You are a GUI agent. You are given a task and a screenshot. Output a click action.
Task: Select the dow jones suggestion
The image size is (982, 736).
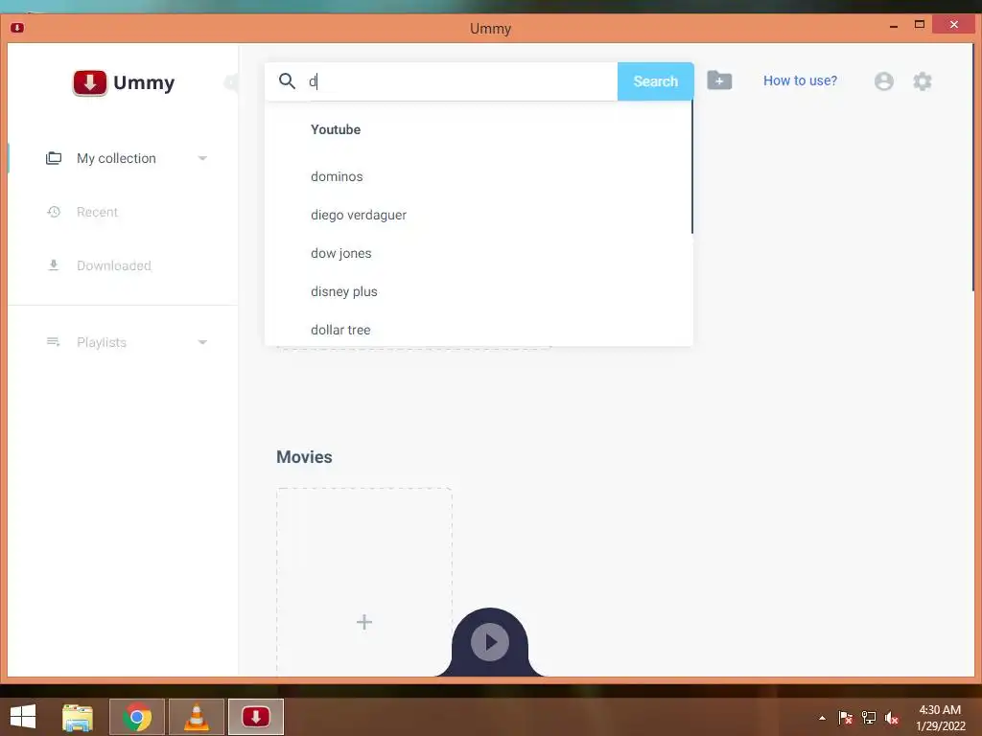click(x=479, y=253)
